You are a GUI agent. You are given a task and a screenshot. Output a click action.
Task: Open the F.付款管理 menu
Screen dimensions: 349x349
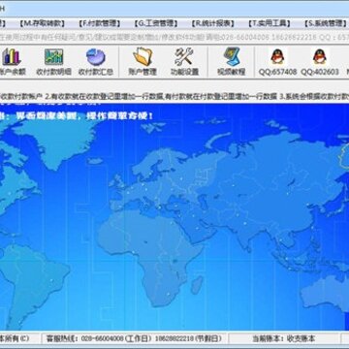tap(99, 23)
